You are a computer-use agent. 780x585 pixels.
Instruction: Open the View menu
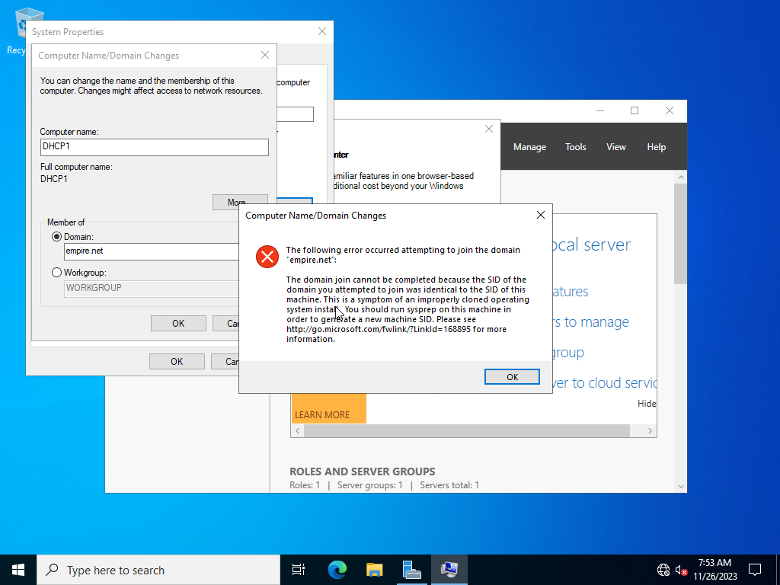point(615,146)
